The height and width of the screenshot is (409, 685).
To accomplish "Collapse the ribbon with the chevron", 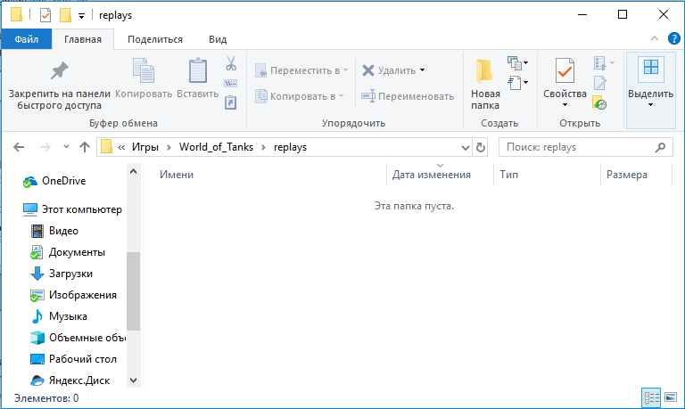I will tap(656, 39).
